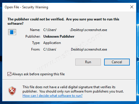This screenshot has width=139, height=104.
Task: Click the publisher could not be verified heading
Action: pos(63,21)
